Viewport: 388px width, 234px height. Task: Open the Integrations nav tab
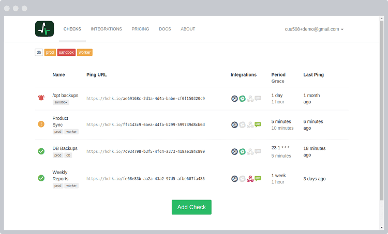[x=106, y=29]
